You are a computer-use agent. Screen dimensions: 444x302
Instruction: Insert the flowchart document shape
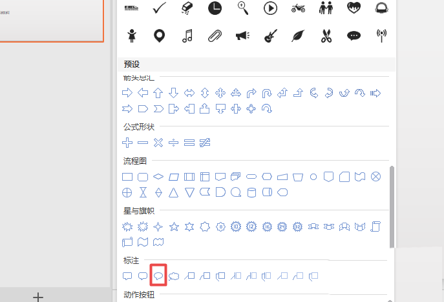(220, 177)
